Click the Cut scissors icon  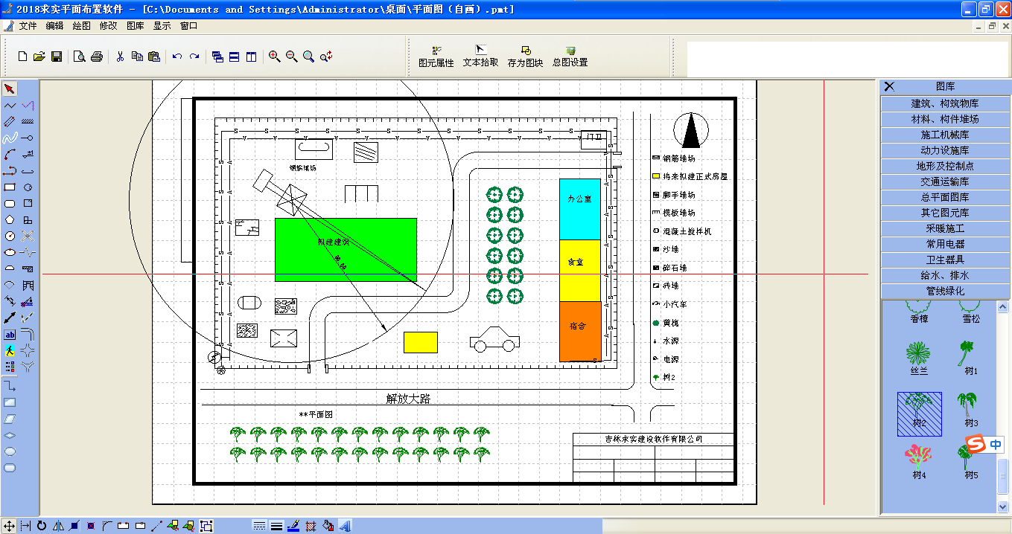pos(119,57)
